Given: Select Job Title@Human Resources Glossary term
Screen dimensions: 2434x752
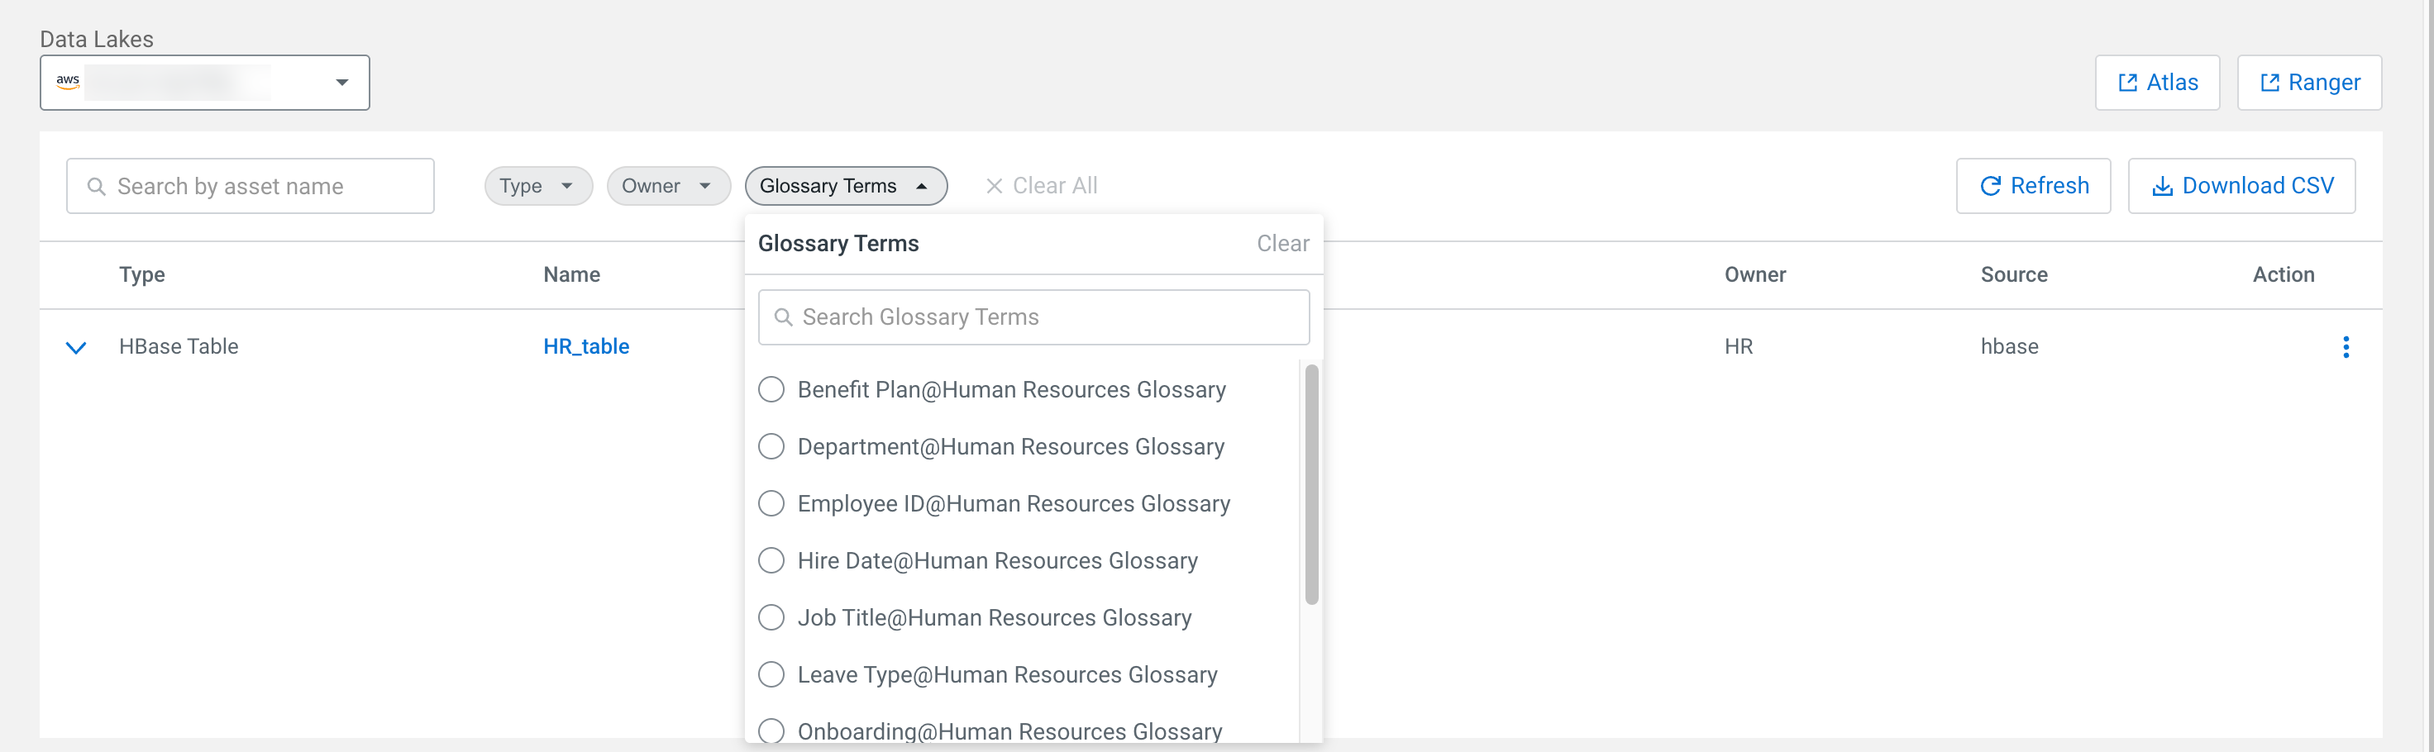Looking at the screenshot, I should tap(771, 618).
